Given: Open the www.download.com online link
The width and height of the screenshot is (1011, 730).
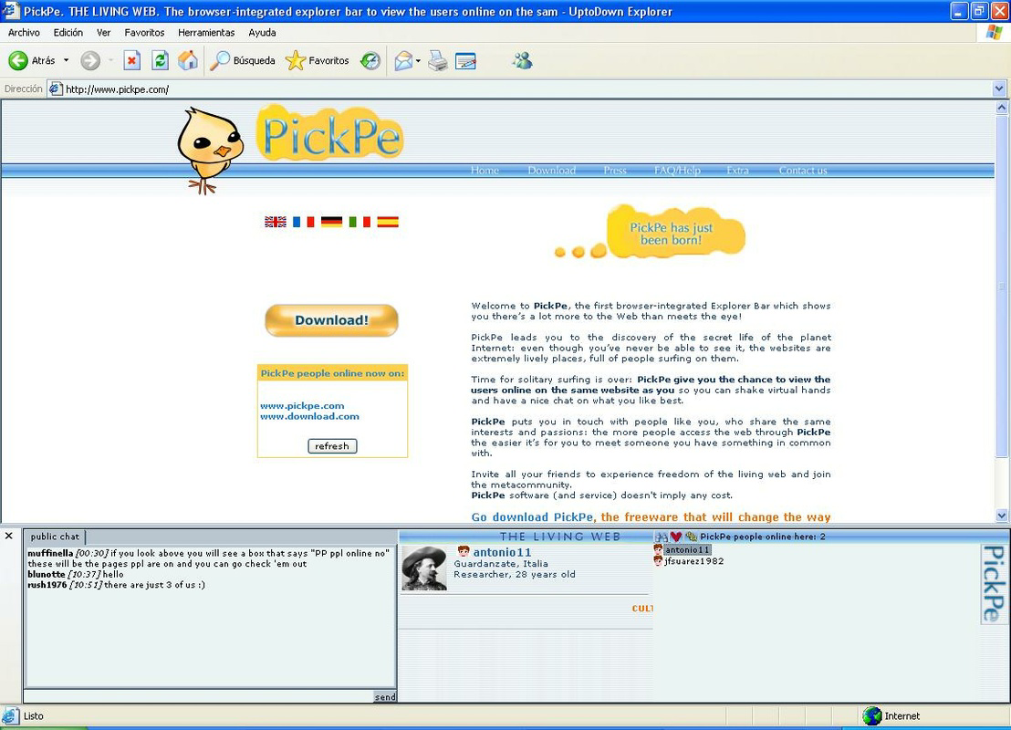Looking at the screenshot, I should tap(309, 417).
